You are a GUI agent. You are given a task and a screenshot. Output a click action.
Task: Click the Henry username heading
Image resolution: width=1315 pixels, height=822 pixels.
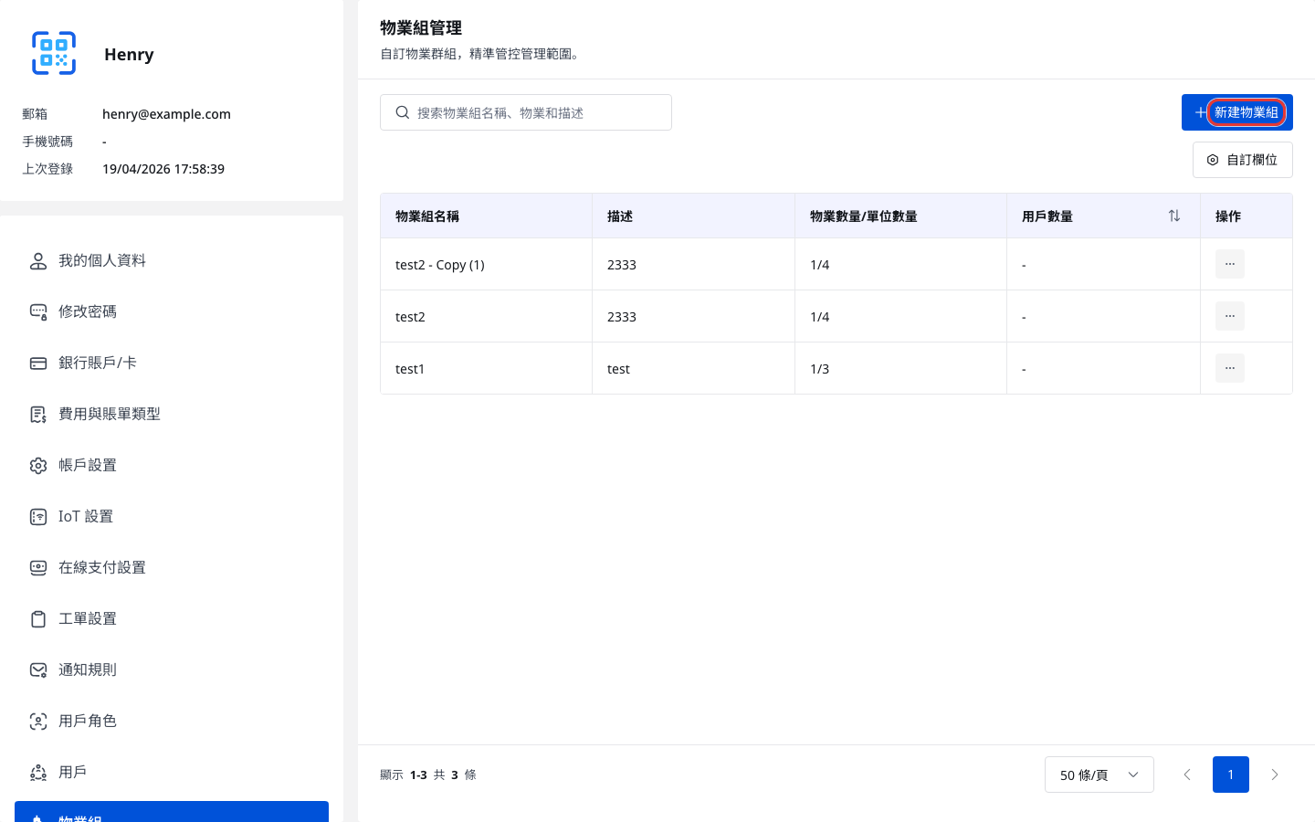coord(129,54)
